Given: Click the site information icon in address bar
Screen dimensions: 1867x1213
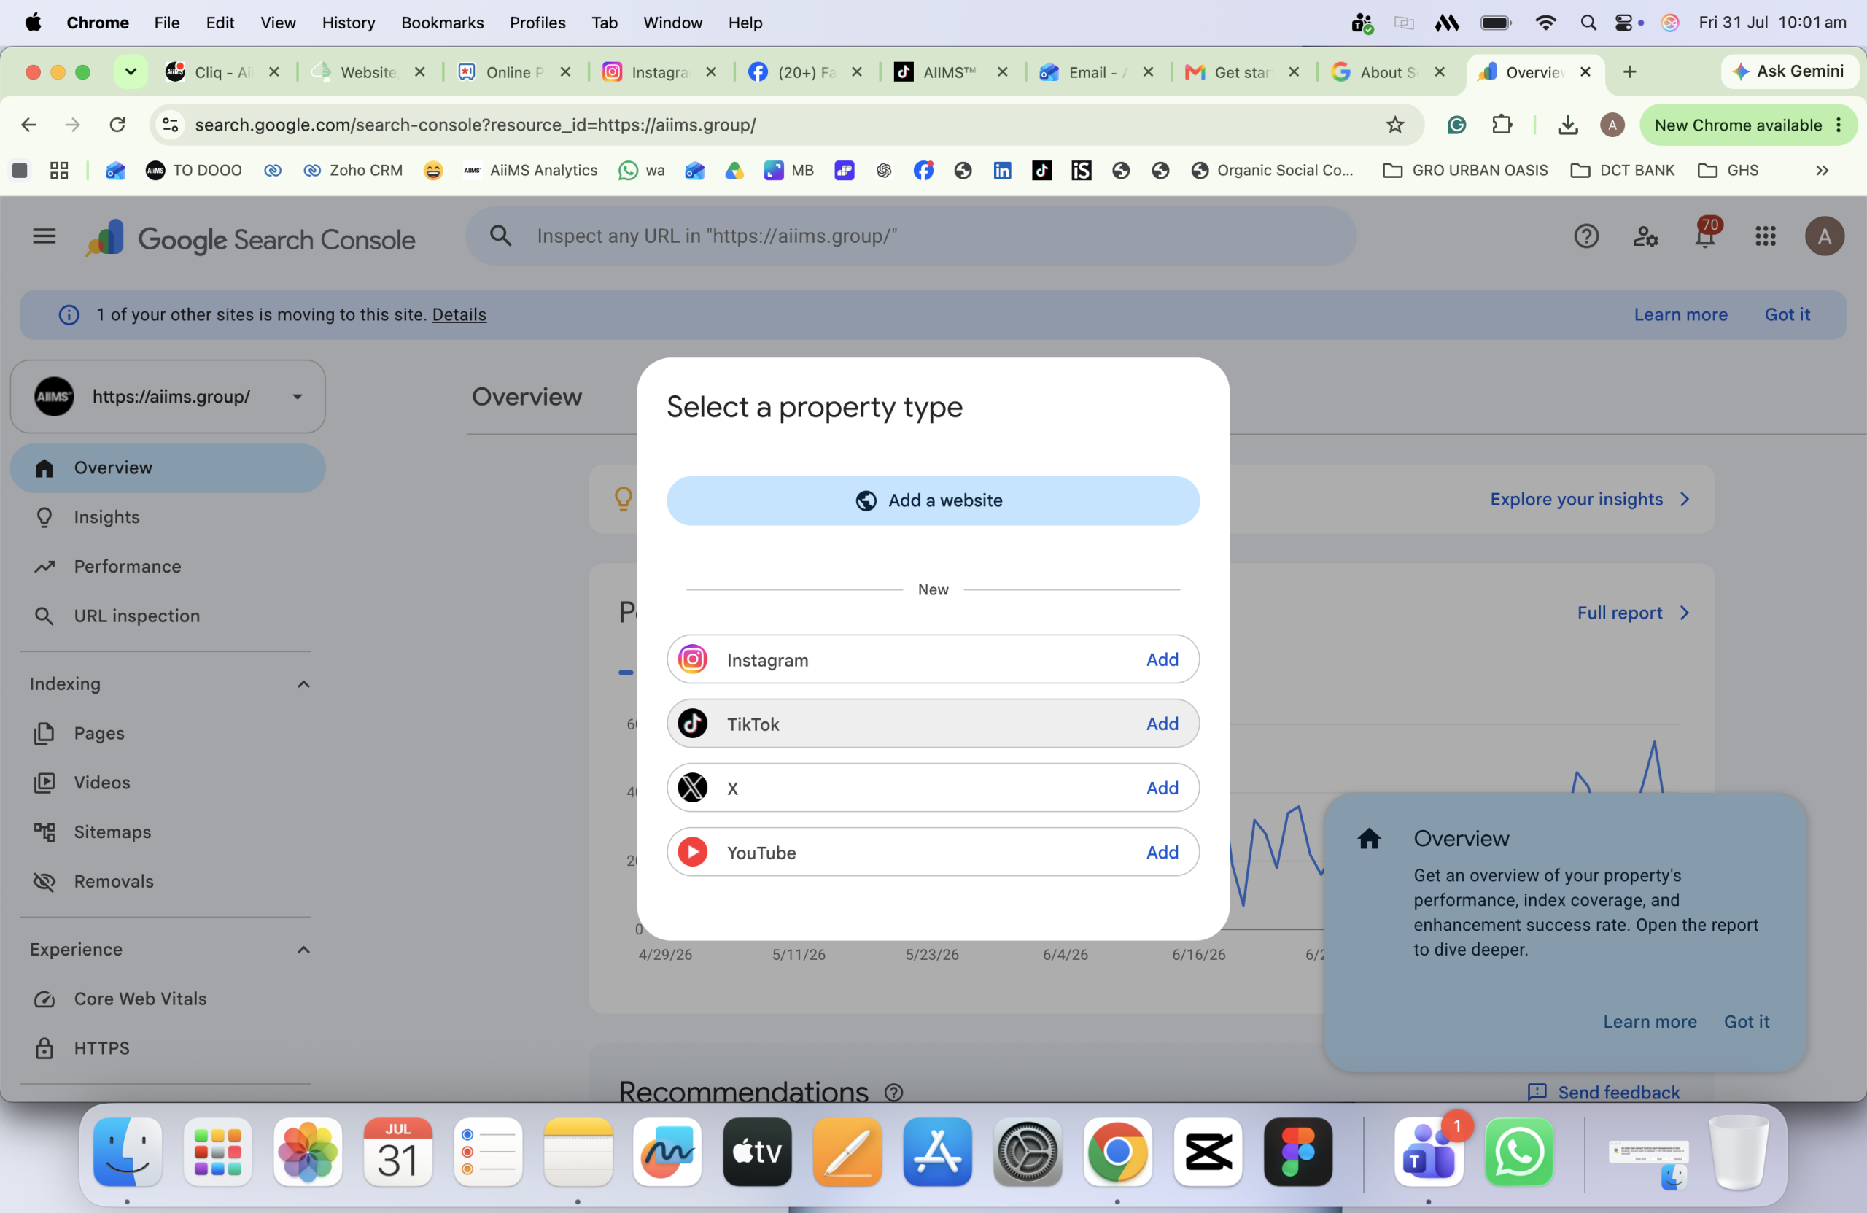Looking at the screenshot, I should 170,125.
